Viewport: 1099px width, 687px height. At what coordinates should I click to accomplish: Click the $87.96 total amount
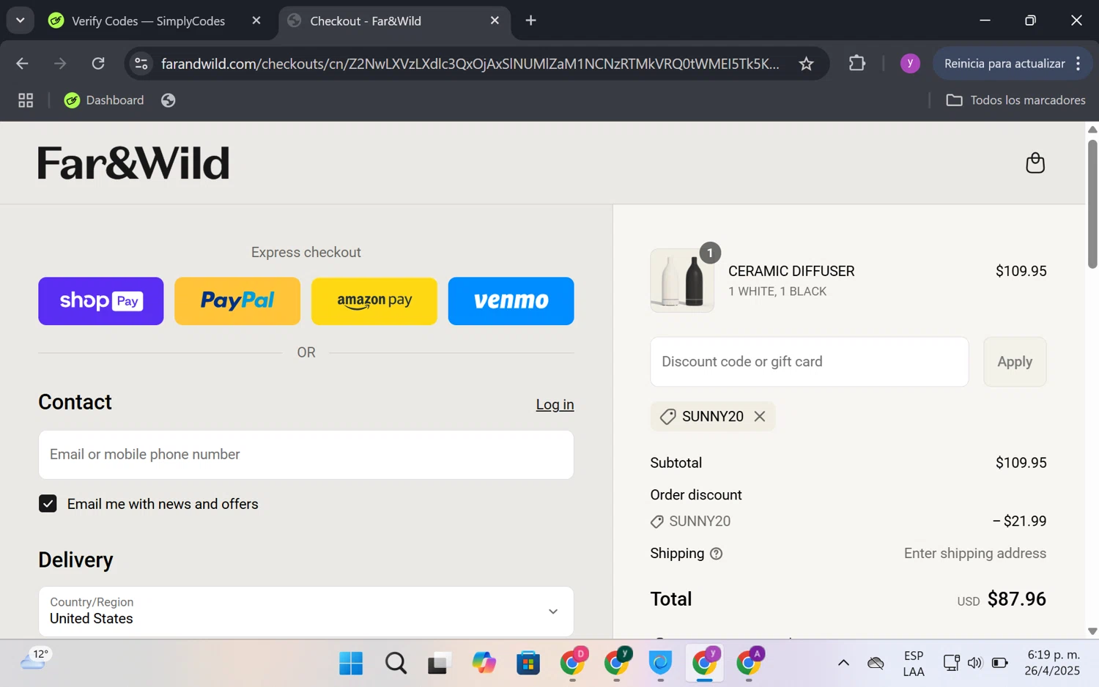pyautogui.click(x=1016, y=599)
